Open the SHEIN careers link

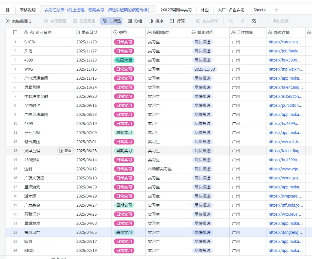(285, 42)
